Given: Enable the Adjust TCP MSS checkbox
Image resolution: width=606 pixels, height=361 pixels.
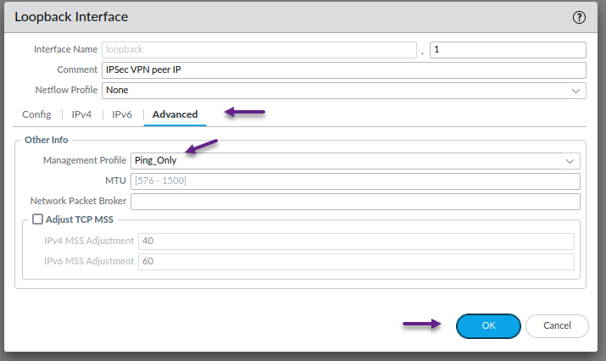Looking at the screenshot, I should point(37,219).
